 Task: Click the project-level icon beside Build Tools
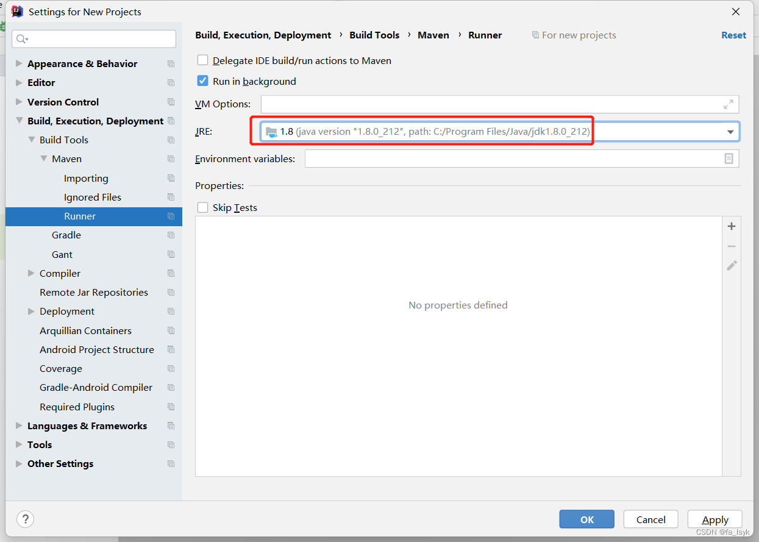171,140
